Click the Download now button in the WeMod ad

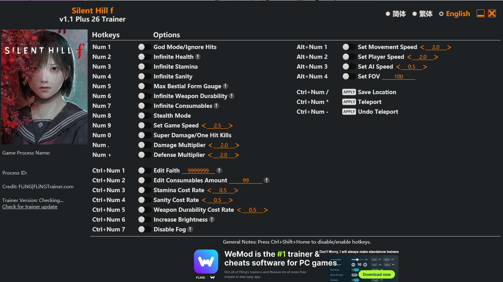pos(376,275)
